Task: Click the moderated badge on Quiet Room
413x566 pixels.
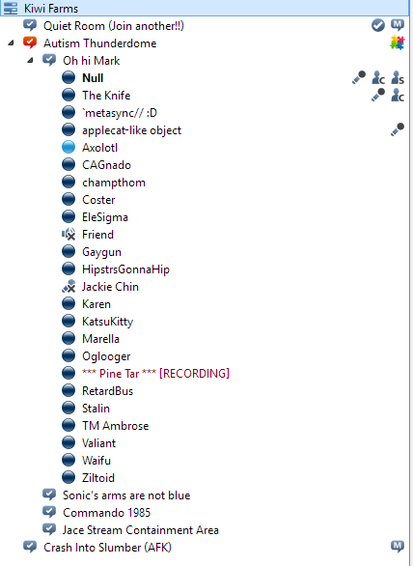Action: pos(398,25)
